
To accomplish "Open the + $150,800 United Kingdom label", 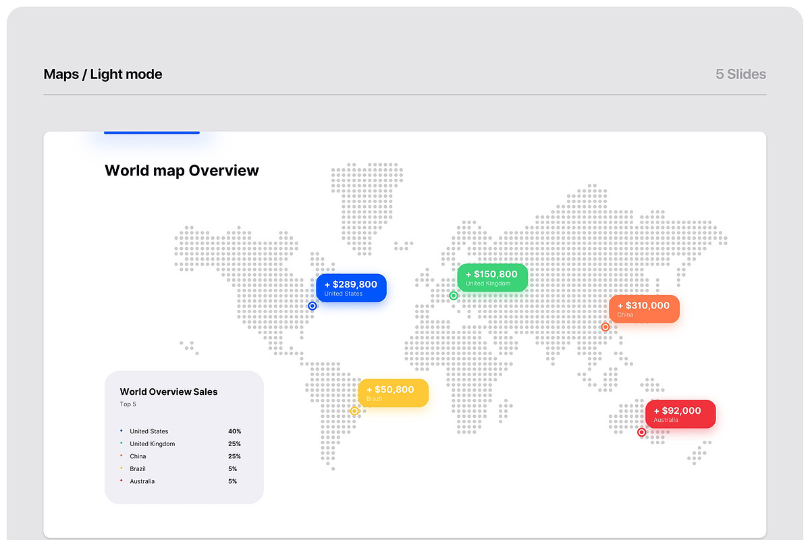I will pyautogui.click(x=493, y=277).
